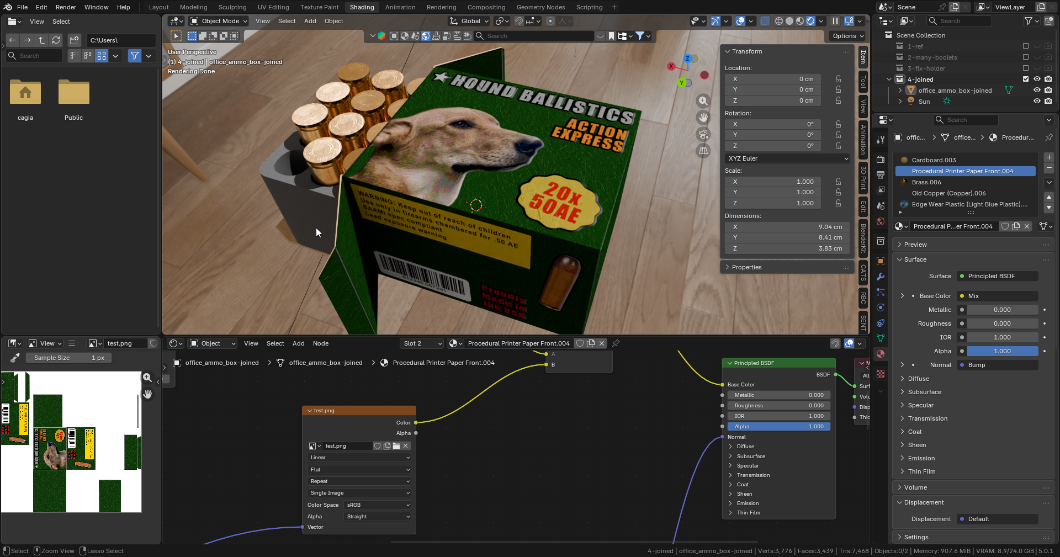Viewport: 1060px width, 557px height.
Task: Select the eyedropper sample tool
Action: click(15, 358)
